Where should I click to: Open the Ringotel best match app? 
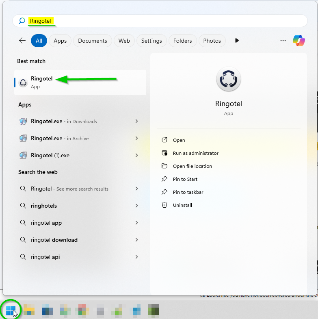click(x=80, y=82)
